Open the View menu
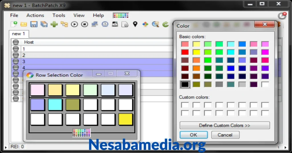 coord(79,15)
